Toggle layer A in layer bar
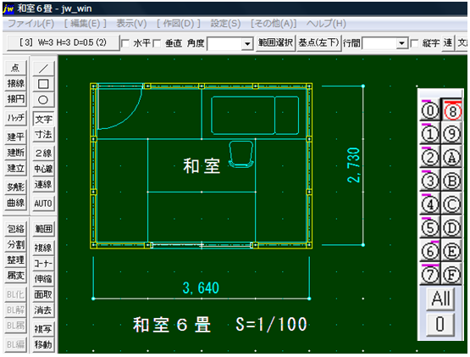Screen dimensions: 470x357 pyautogui.click(x=452, y=158)
